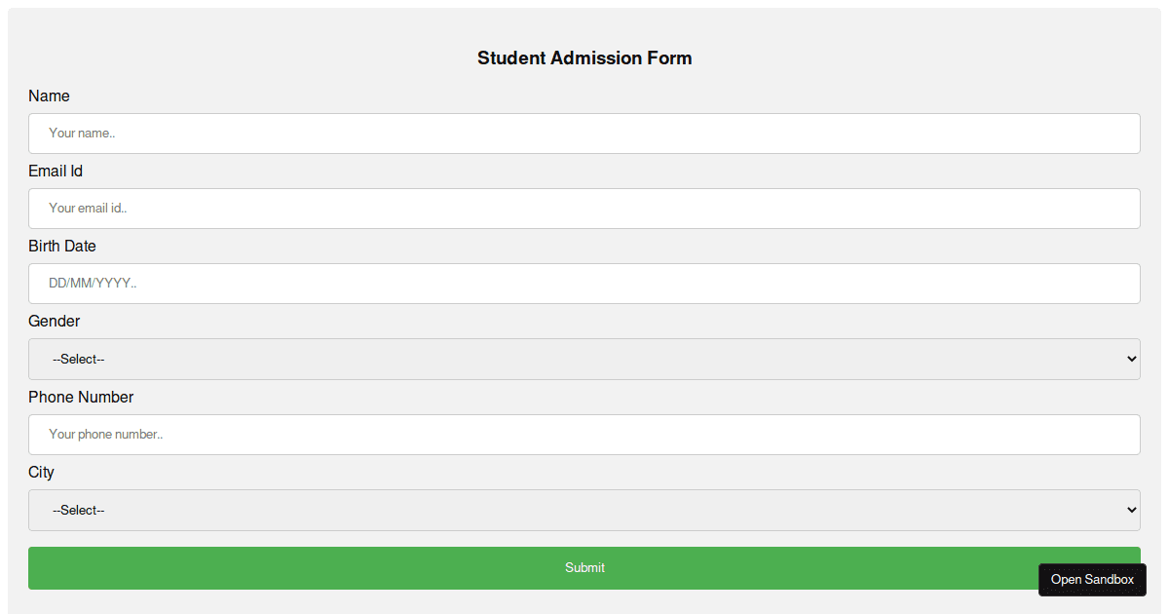Click the 'Name' field label
The width and height of the screenshot is (1169, 614).
49,96
